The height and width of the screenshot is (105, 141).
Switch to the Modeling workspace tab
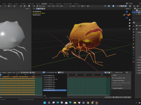point(10,4)
